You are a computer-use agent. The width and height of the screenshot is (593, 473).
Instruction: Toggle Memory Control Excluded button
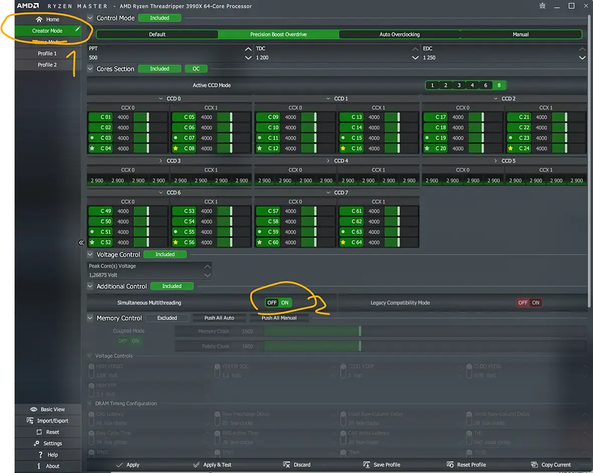tap(167, 318)
